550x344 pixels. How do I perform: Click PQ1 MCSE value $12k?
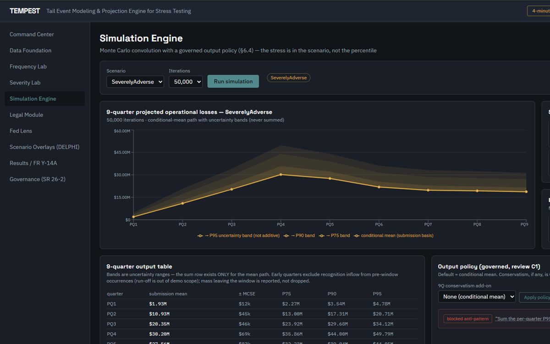[245, 304]
